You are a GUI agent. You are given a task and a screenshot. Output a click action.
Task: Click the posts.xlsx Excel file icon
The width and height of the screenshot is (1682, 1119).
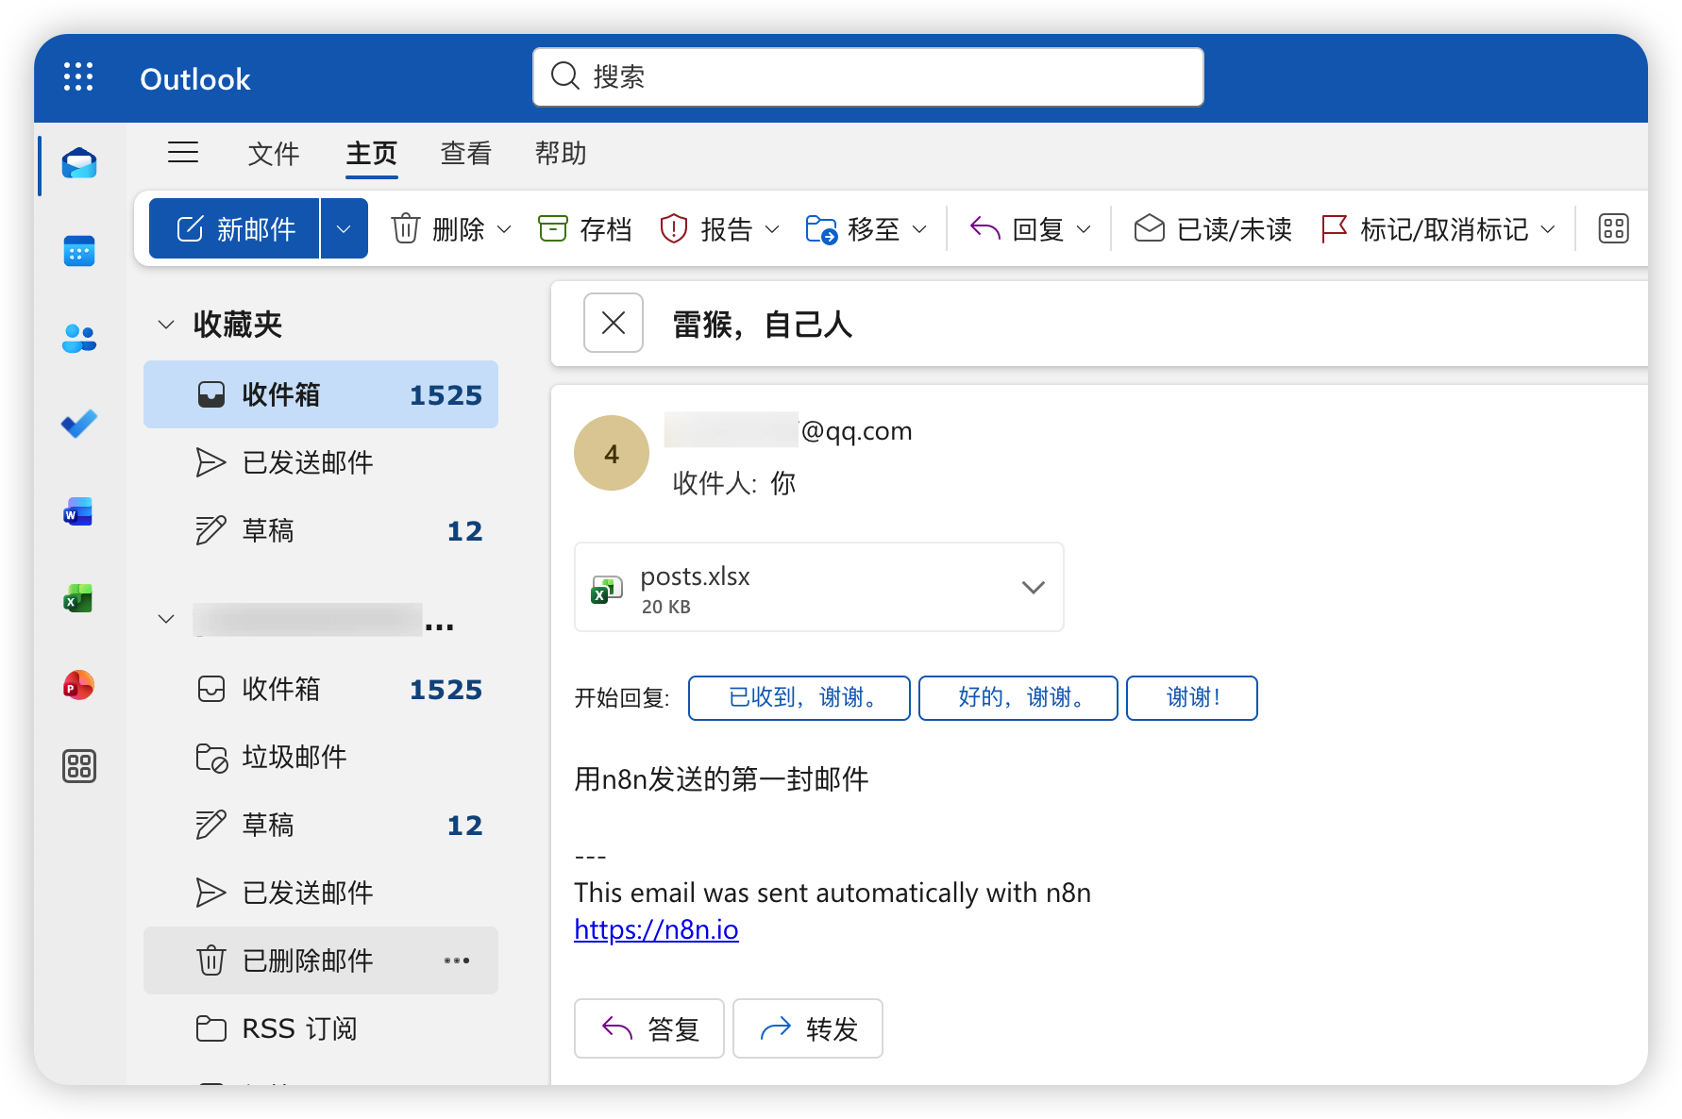click(606, 589)
